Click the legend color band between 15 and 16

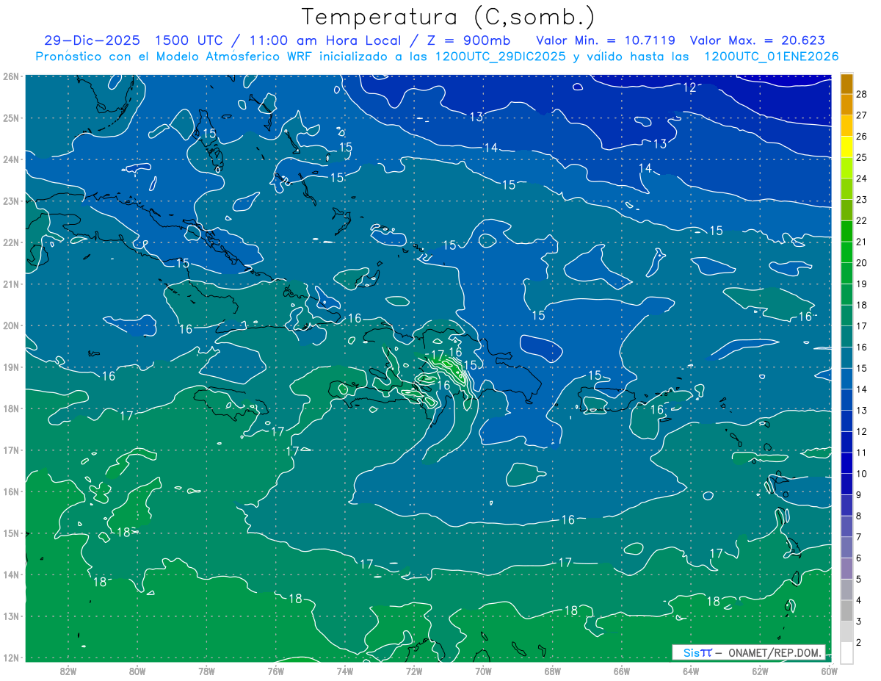click(847, 358)
